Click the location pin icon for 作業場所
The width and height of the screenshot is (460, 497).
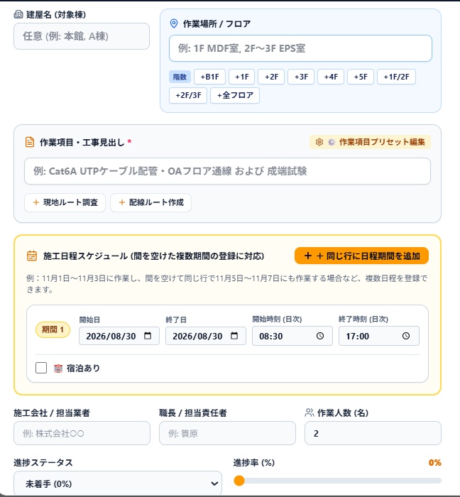click(174, 23)
